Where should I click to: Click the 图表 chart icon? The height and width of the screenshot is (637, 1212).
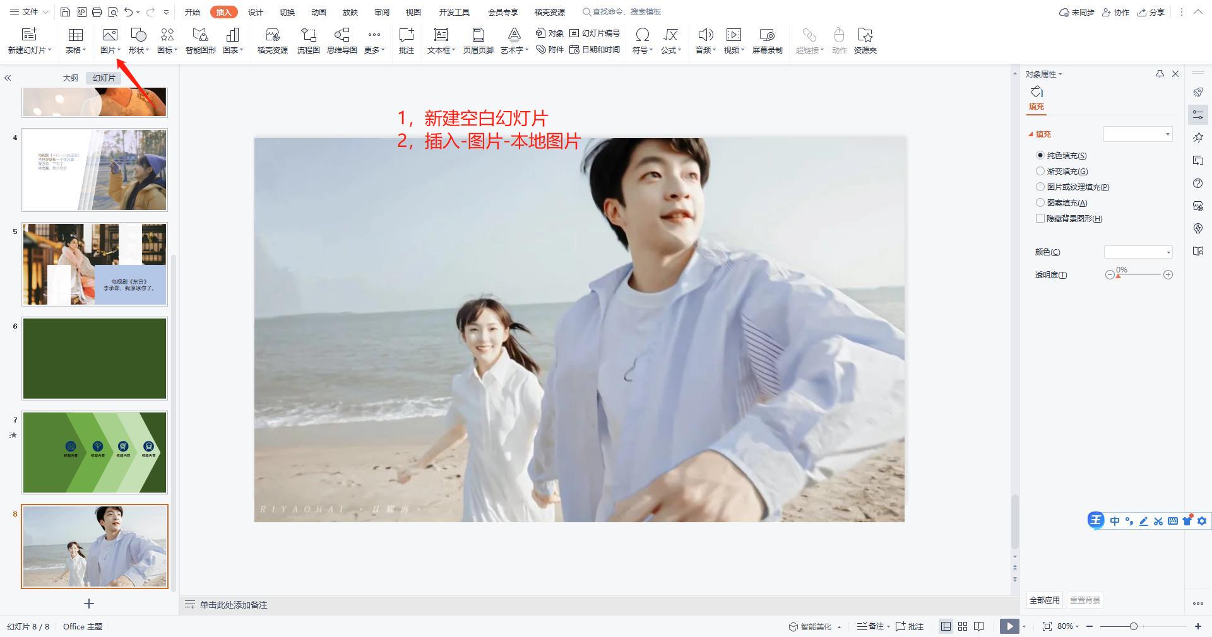click(232, 35)
